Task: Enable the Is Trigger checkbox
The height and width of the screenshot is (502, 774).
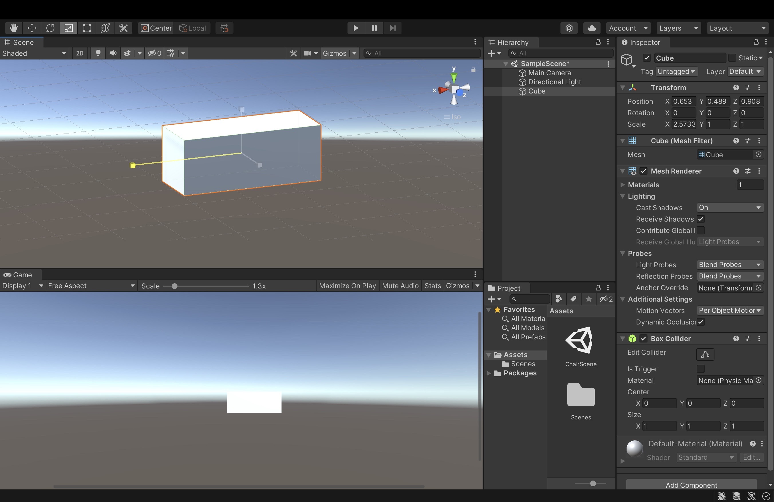Action: coord(701,369)
